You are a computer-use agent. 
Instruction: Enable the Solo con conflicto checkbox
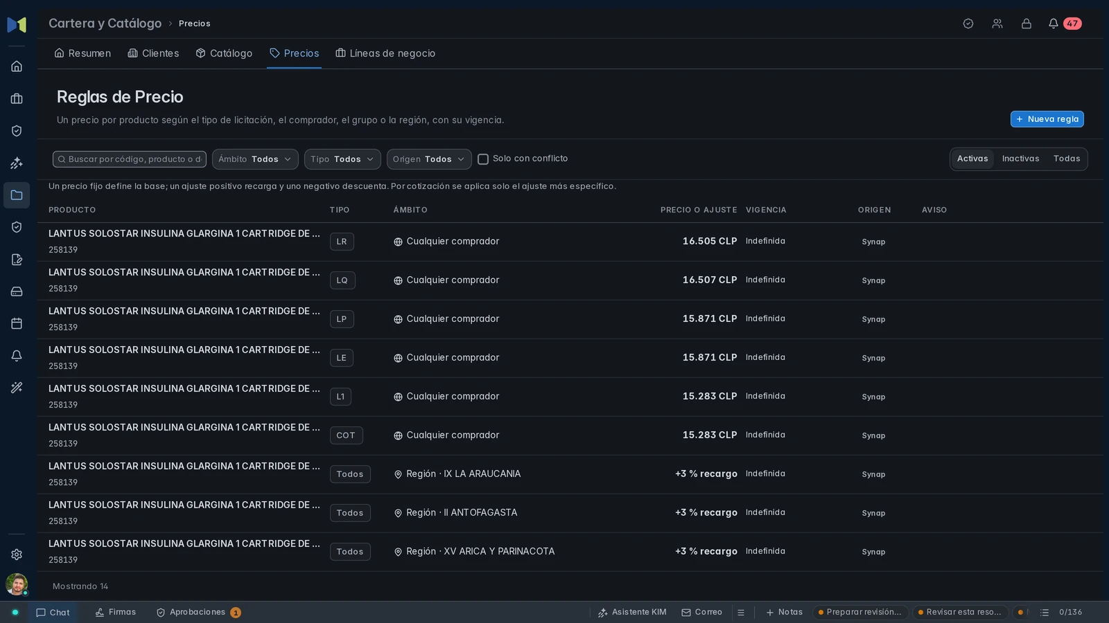click(x=483, y=159)
